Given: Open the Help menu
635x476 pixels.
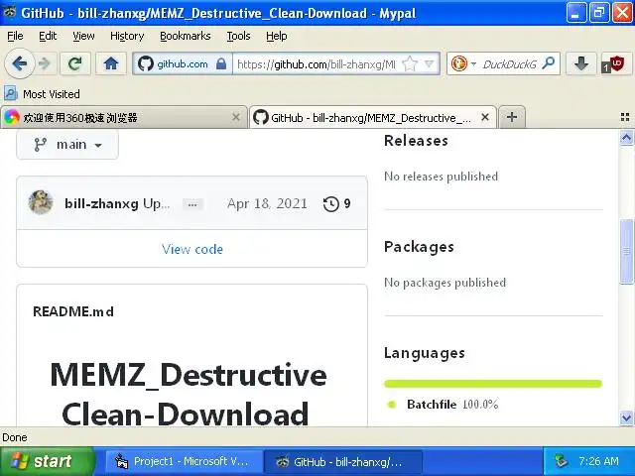Looking at the screenshot, I should click(x=276, y=36).
